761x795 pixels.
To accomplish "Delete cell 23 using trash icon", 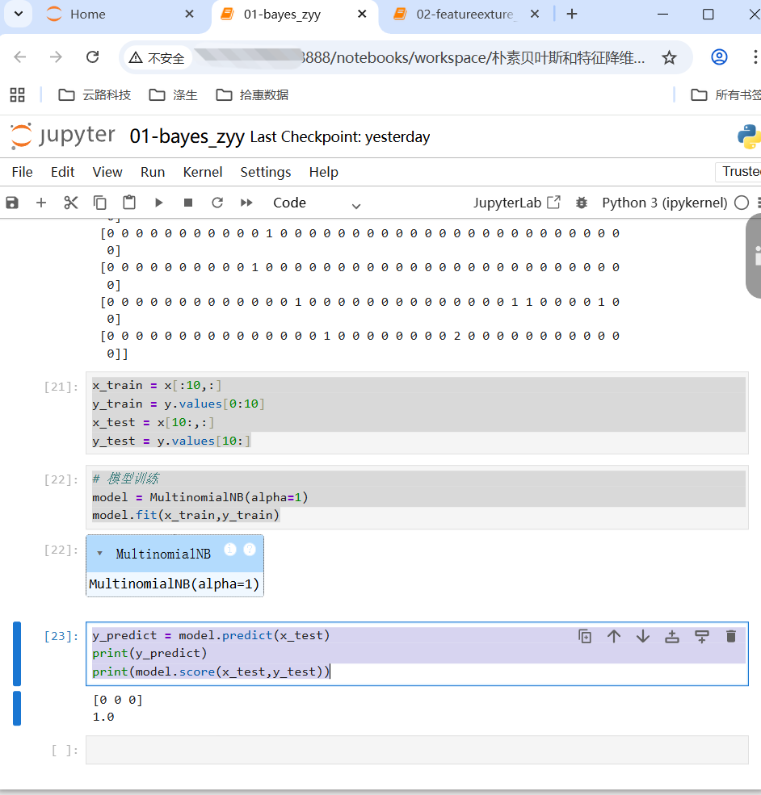I will (x=731, y=636).
